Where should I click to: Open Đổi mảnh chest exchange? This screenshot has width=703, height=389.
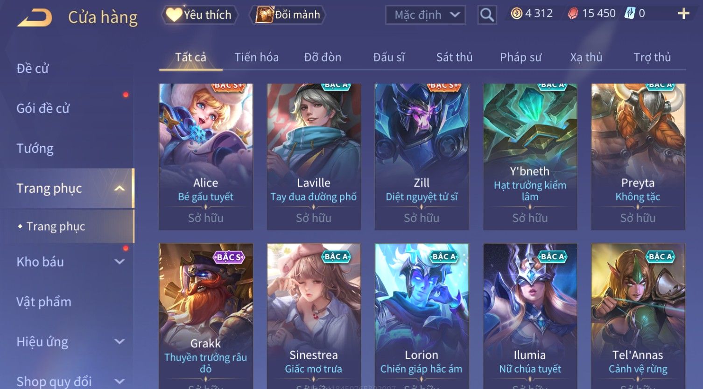click(288, 15)
